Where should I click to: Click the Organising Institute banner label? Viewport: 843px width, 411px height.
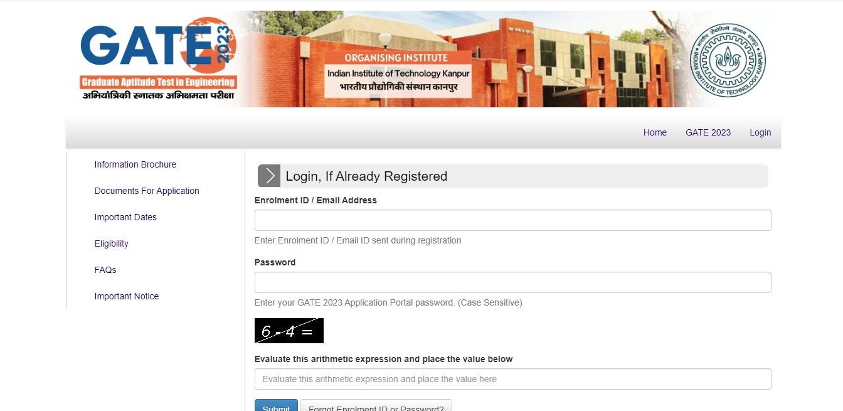click(398, 74)
